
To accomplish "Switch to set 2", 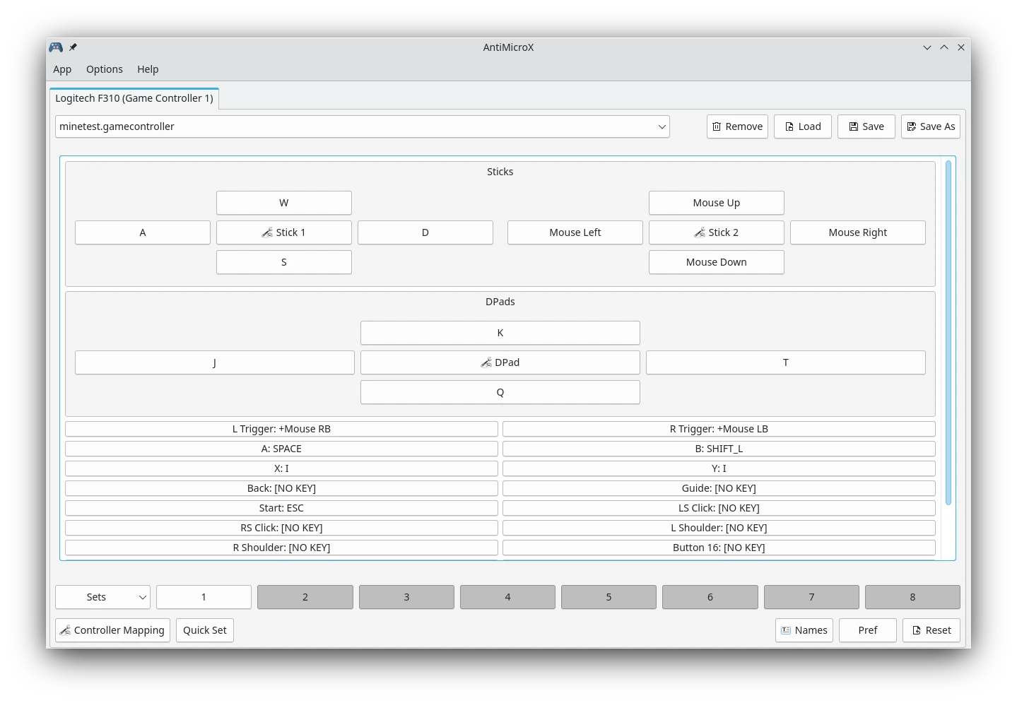I will click(x=305, y=597).
